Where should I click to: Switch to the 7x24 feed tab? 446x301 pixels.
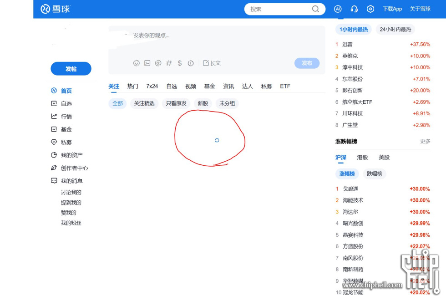[152, 86]
